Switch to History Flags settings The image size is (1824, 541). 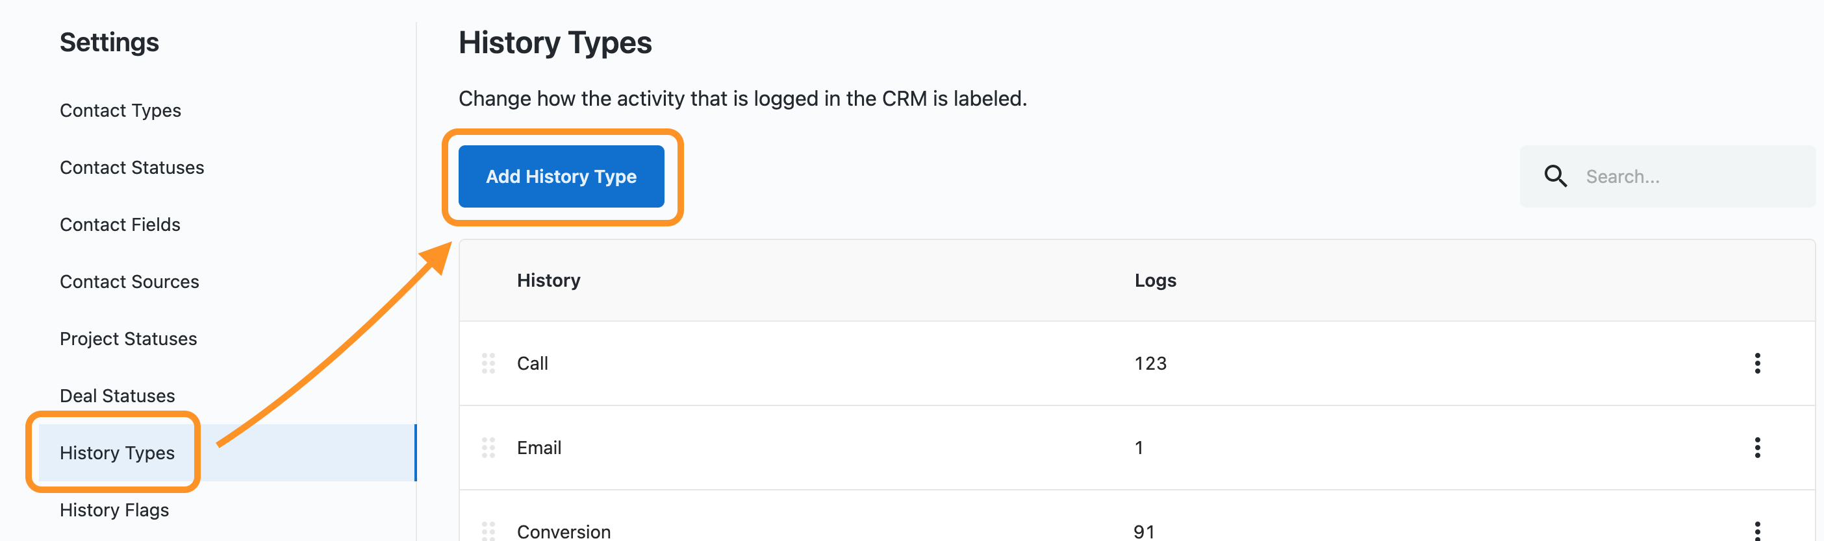[x=114, y=510]
